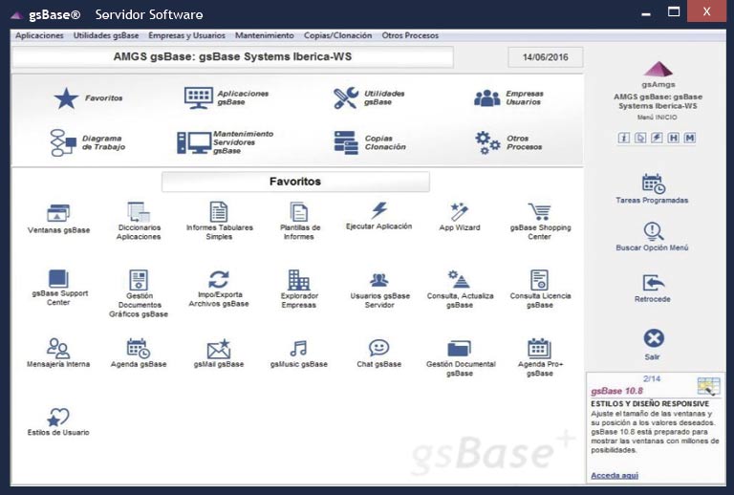Click the gsAmgs pyramid logo
This screenshot has height=495, width=734.
pos(658,69)
